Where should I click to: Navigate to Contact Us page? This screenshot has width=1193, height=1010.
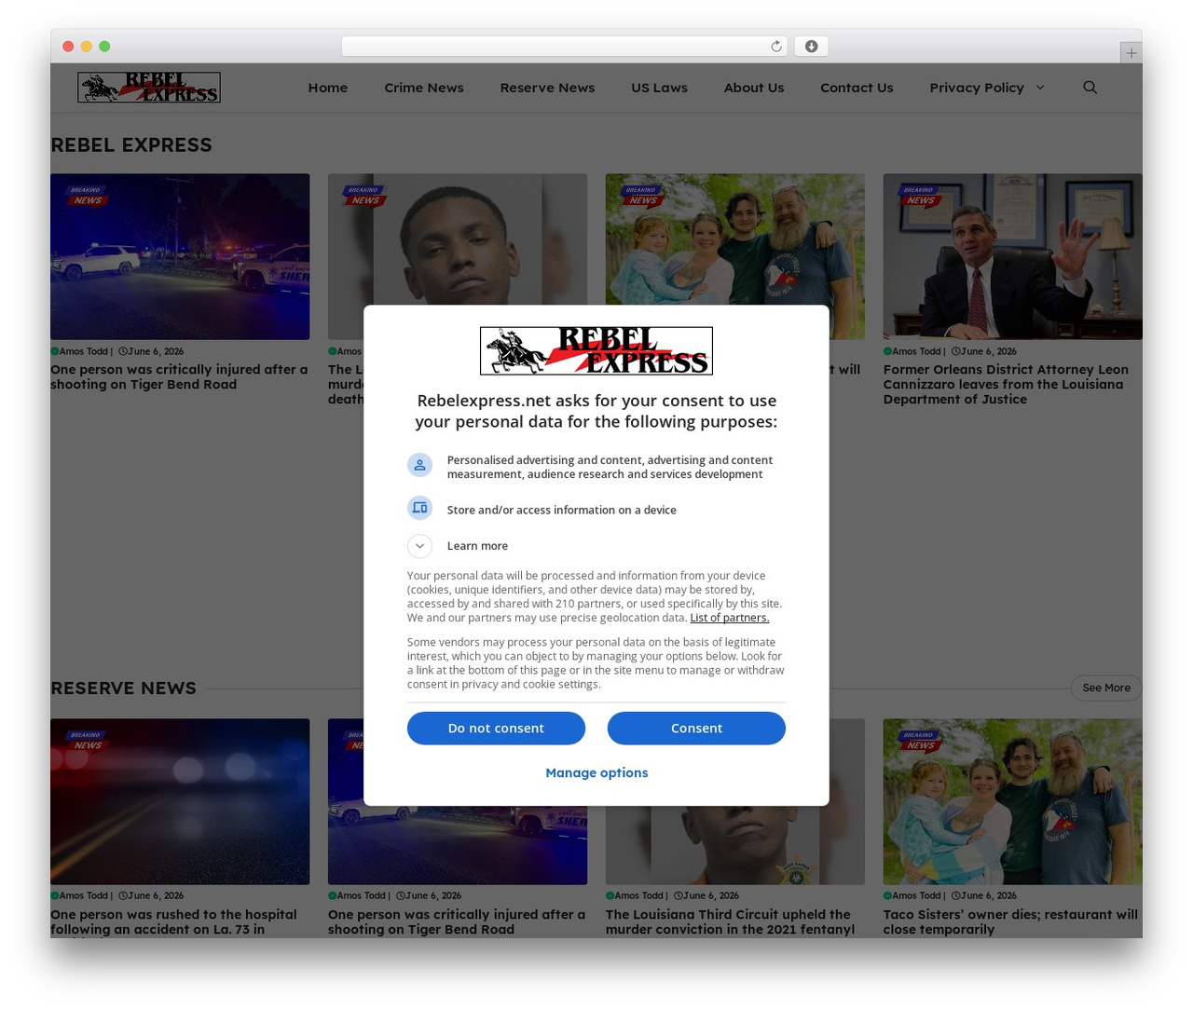[857, 88]
